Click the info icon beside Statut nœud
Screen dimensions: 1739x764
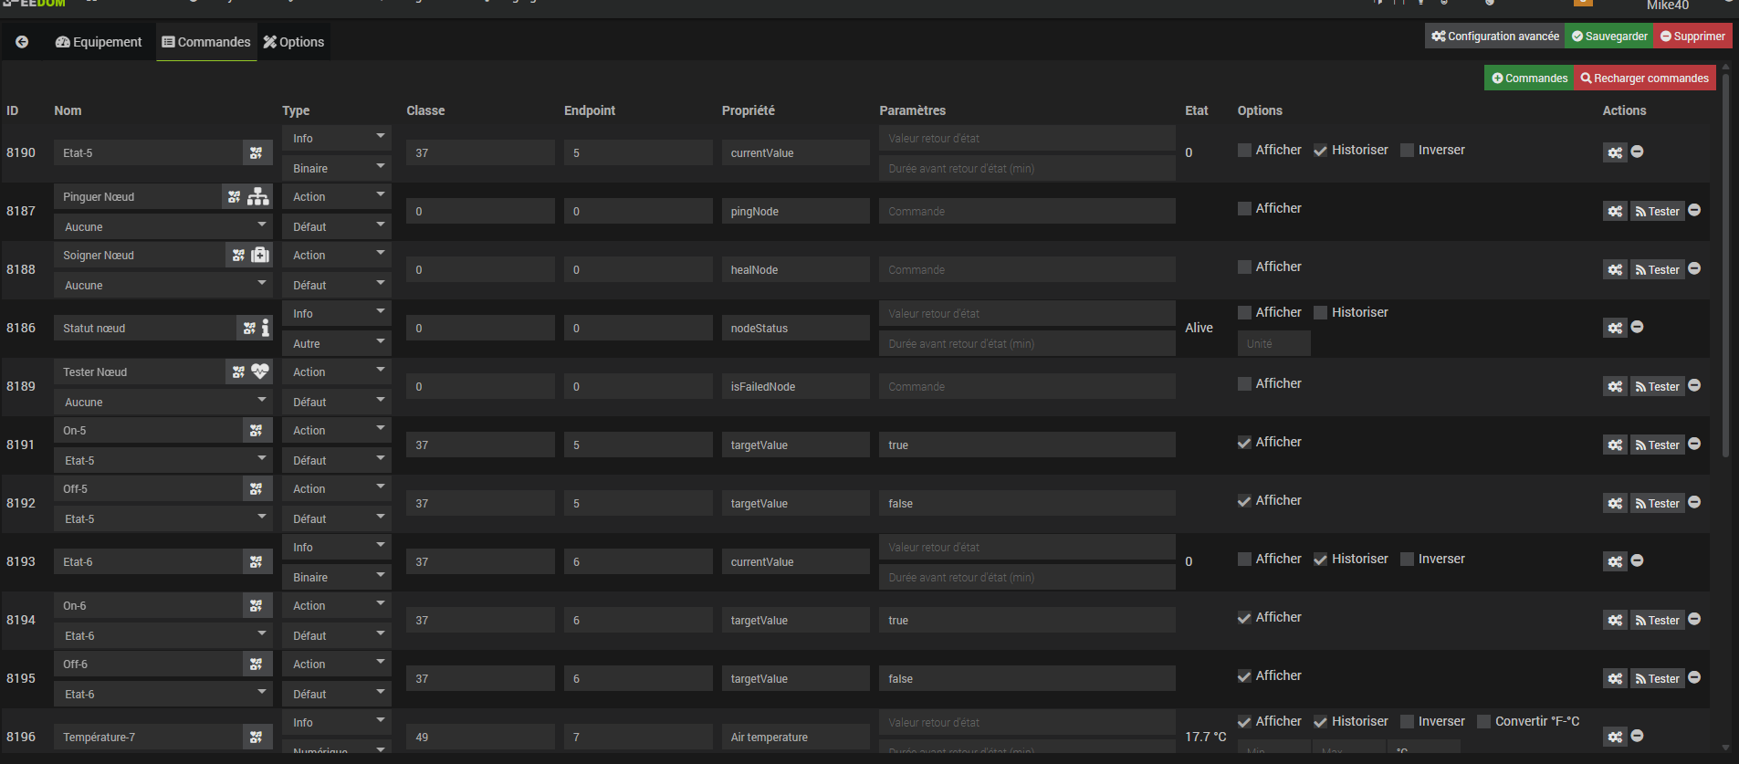[x=265, y=328]
